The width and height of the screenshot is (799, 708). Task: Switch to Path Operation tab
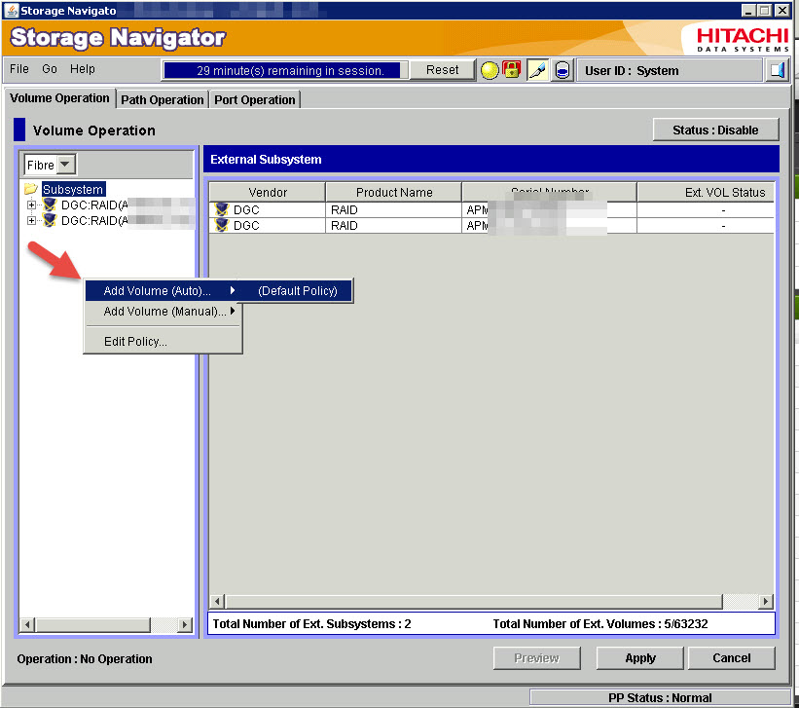tap(163, 100)
